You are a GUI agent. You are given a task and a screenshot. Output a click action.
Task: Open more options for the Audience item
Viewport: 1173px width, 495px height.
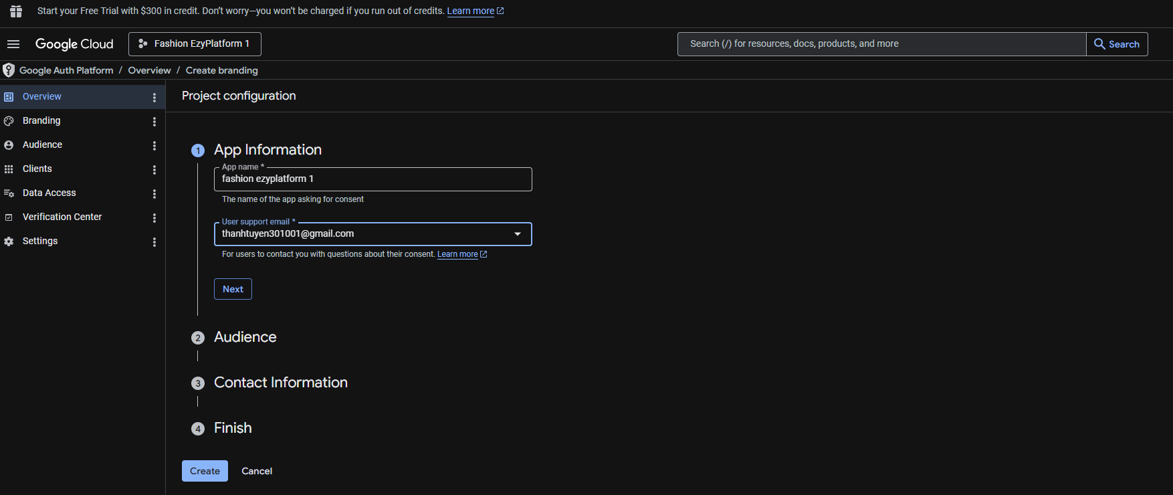(x=154, y=146)
